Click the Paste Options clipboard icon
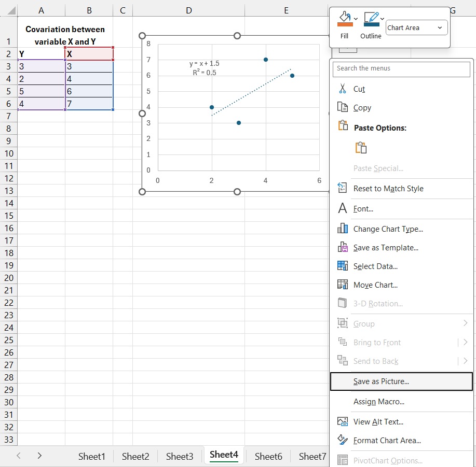 tap(343, 125)
